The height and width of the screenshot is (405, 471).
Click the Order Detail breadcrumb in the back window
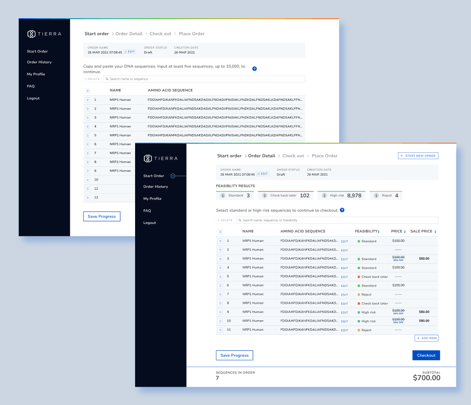click(129, 34)
